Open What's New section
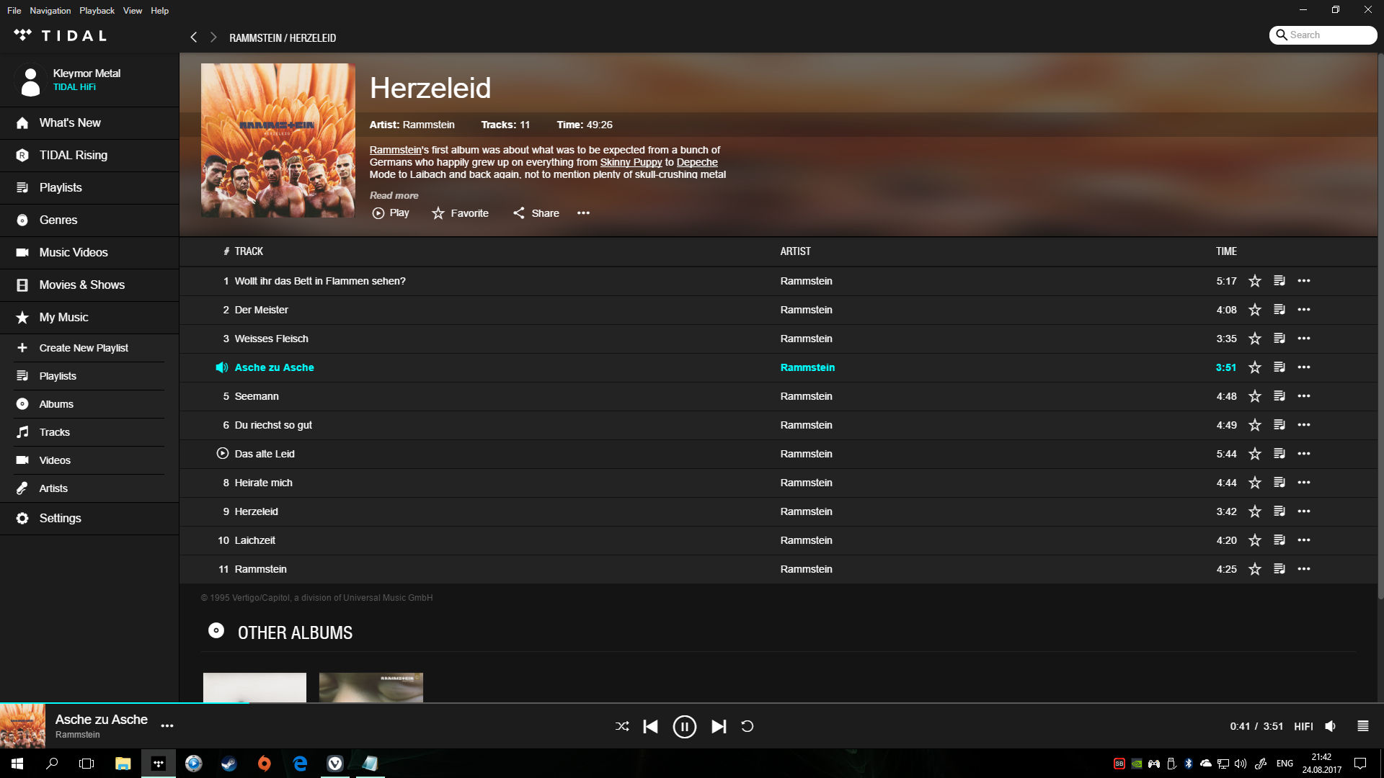The image size is (1384, 778). tap(89, 123)
